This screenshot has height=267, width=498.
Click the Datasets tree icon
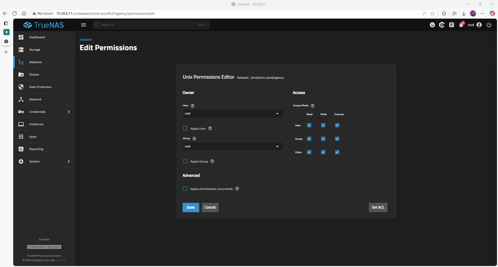pyautogui.click(x=21, y=62)
